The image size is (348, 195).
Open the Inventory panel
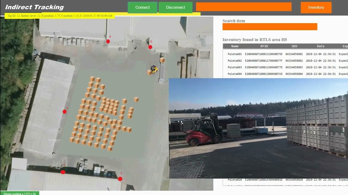(316, 8)
